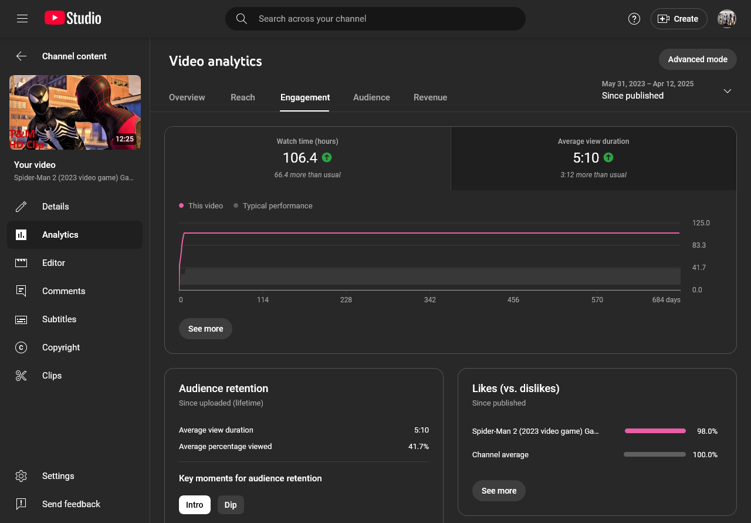
Task: Click the Create button
Action: (679, 19)
